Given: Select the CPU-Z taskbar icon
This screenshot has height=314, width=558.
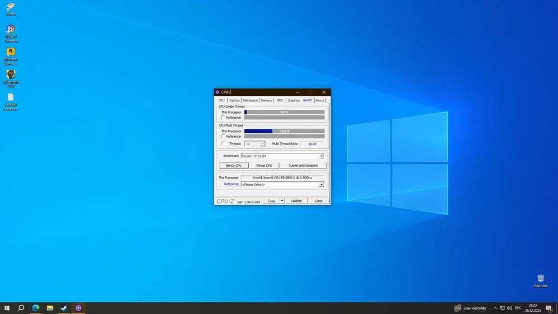Looking at the screenshot, I should click(x=78, y=308).
